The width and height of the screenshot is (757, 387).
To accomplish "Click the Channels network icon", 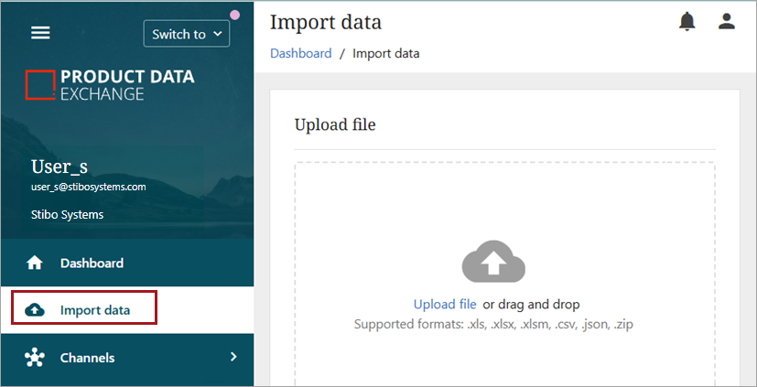I will 35,358.
